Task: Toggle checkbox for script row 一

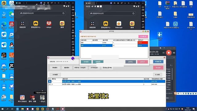Action: [50, 81]
